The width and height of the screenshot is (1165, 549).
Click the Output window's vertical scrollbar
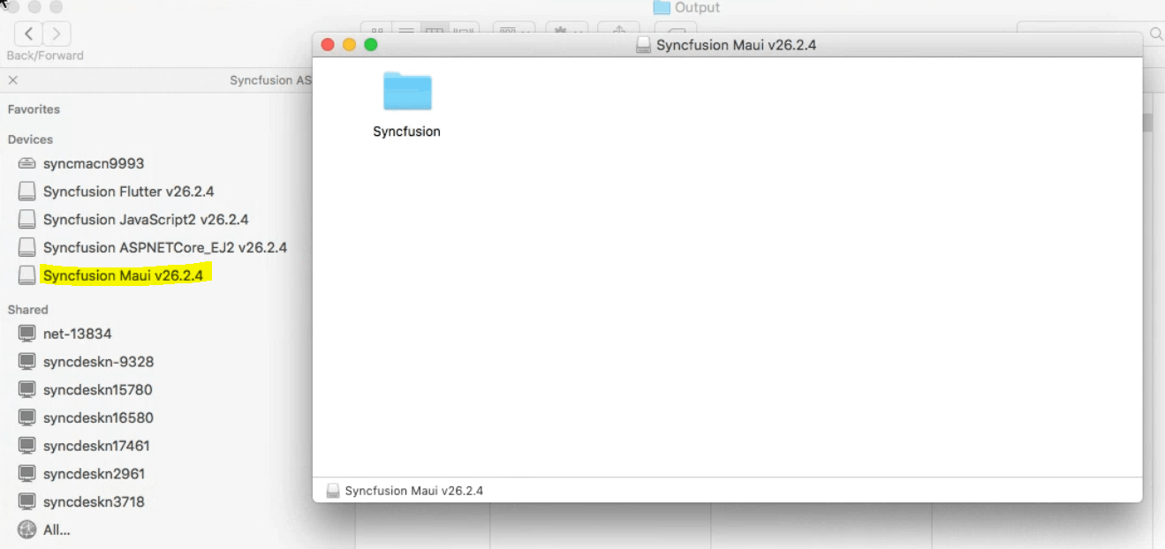1147,123
